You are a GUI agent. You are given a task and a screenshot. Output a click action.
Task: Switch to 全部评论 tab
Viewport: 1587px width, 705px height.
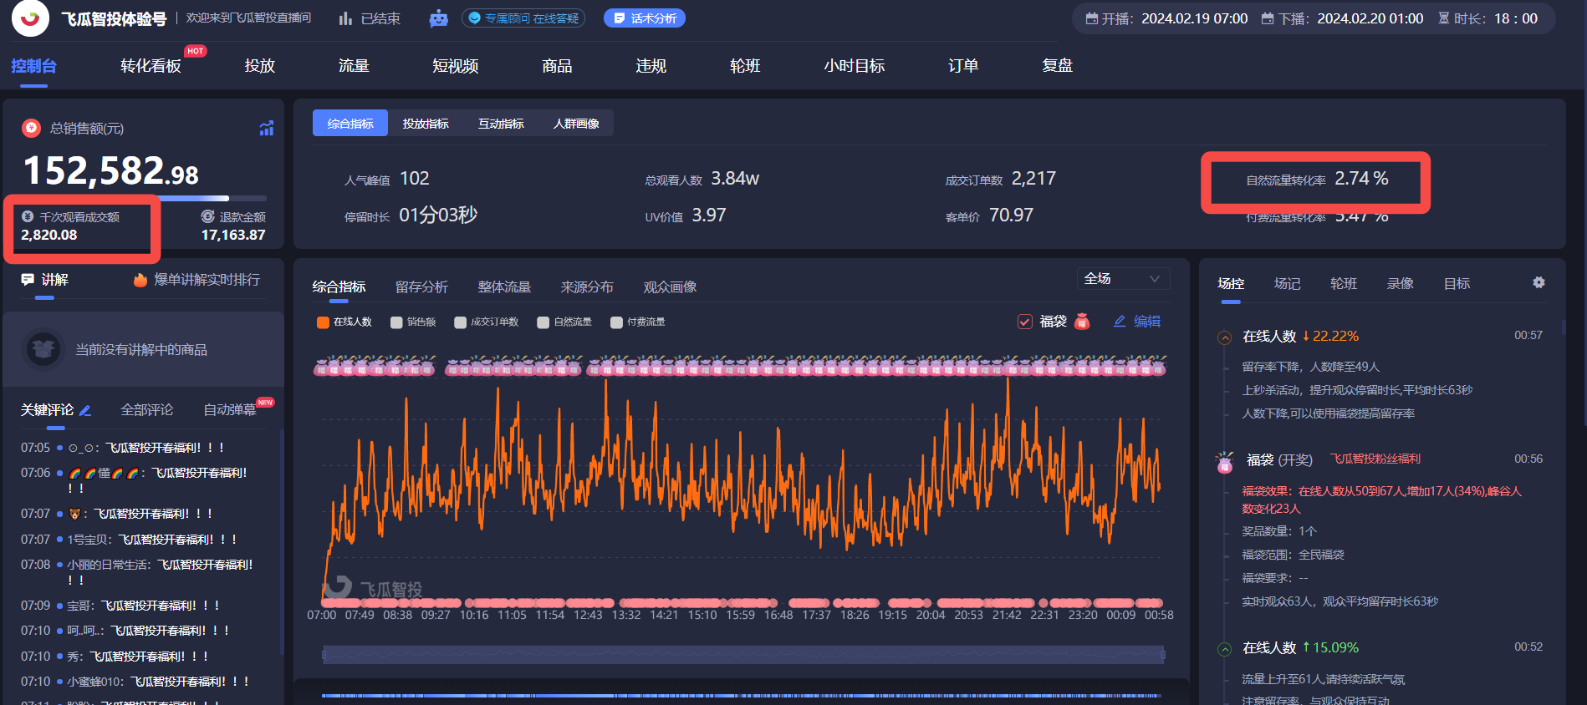coord(147,410)
